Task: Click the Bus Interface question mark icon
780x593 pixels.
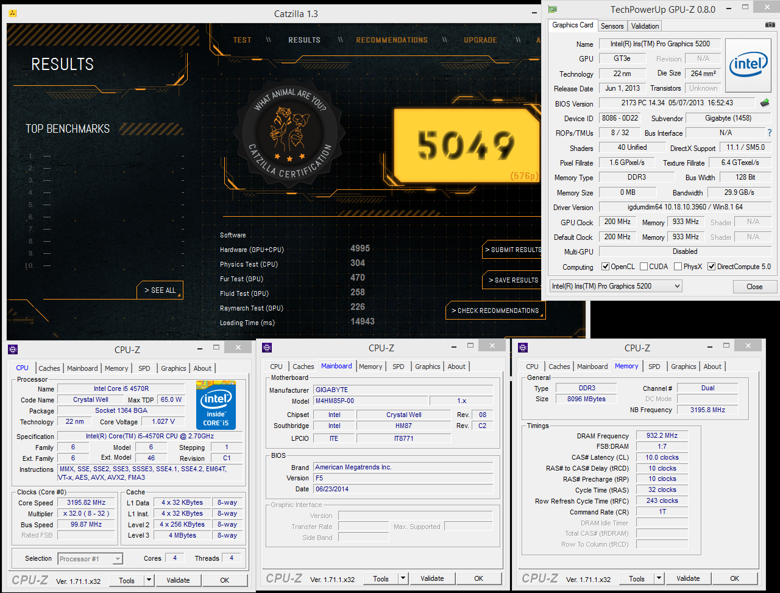Action: click(769, 133)
